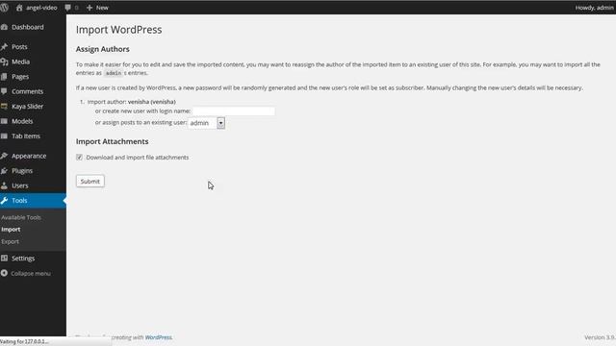The width and height of the screenshot is (616, 346).
Task: Click the Models icon in sidebar
Action: point(4,121)
